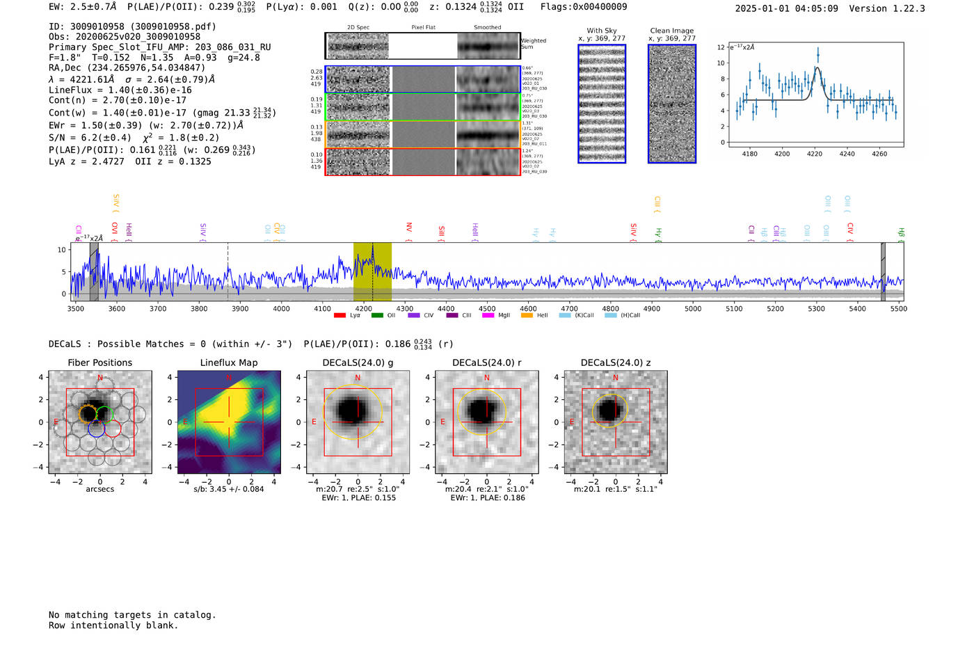Open the DECaLS(24.0) g cutout
Image resolution: width=974 pixels, height=663 pixels.
point(358,422)
